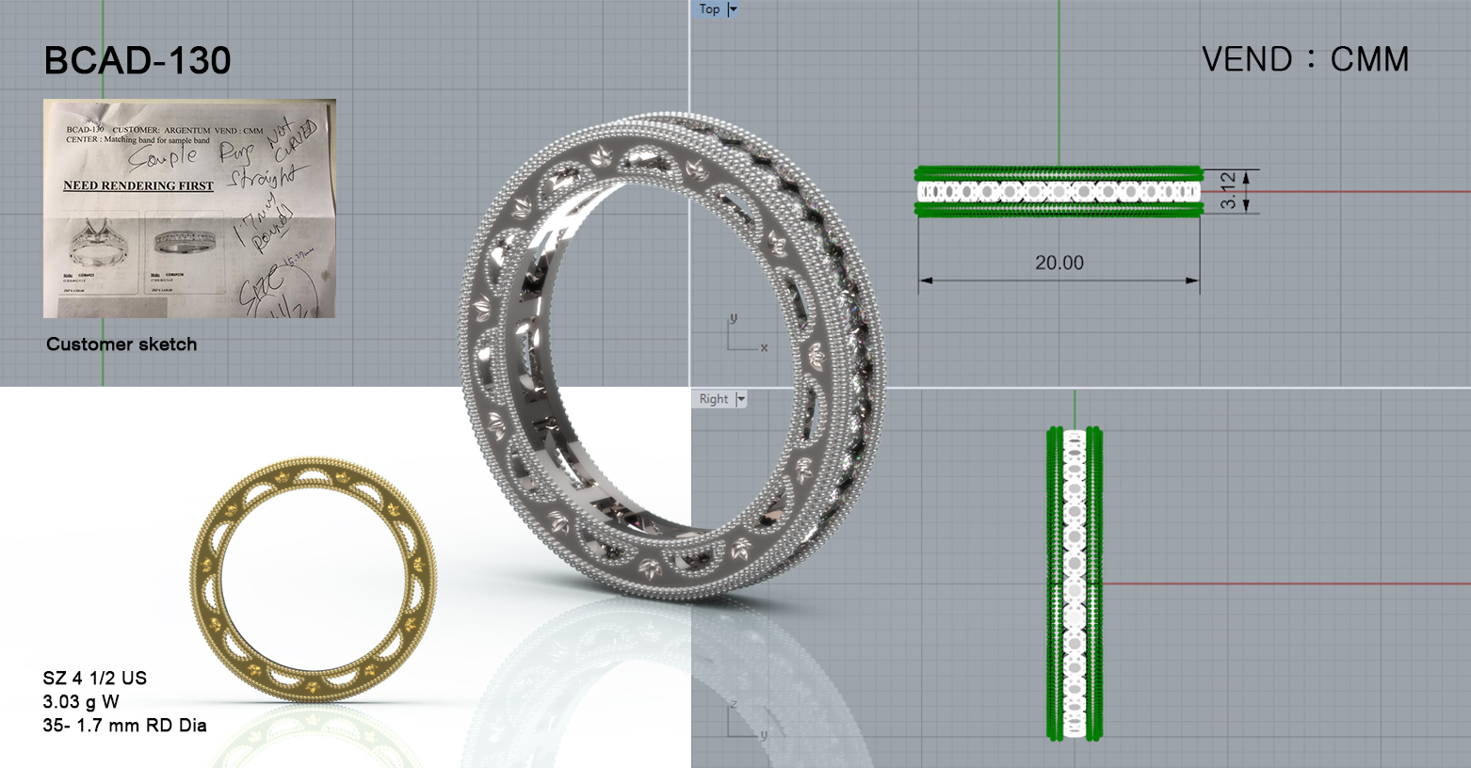Click the 3.12 width dimension label

pos(1229,191)
